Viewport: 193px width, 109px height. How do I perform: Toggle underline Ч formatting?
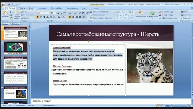(x=44, y=17)
